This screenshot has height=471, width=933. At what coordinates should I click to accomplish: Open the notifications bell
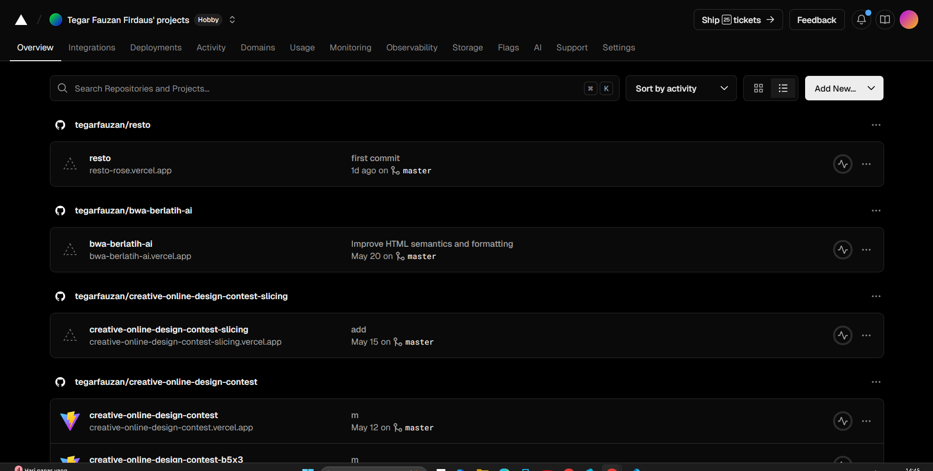pos(861,20)
